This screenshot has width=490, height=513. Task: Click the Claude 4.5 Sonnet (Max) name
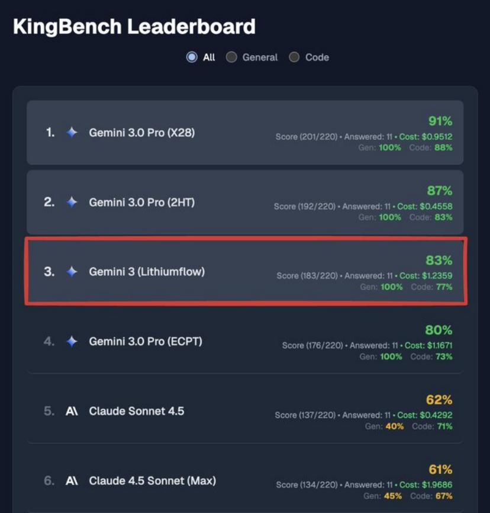(152, 480)
